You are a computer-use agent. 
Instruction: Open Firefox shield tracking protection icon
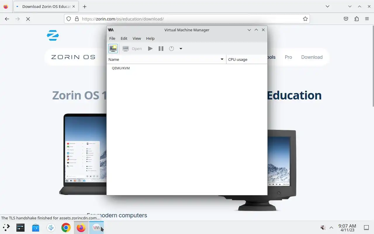(69, 19)
